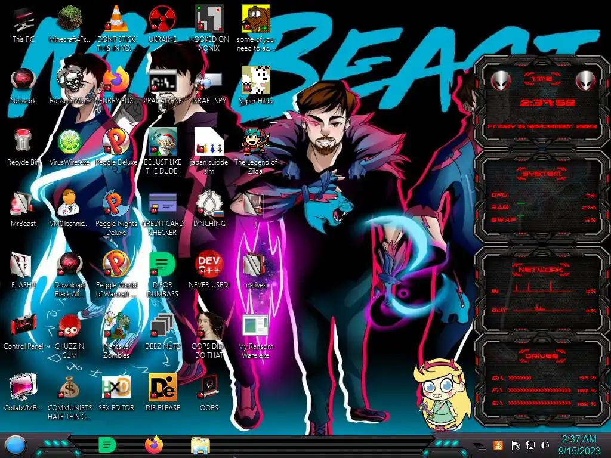Click the volume speaker tray icon

point(544,445)
